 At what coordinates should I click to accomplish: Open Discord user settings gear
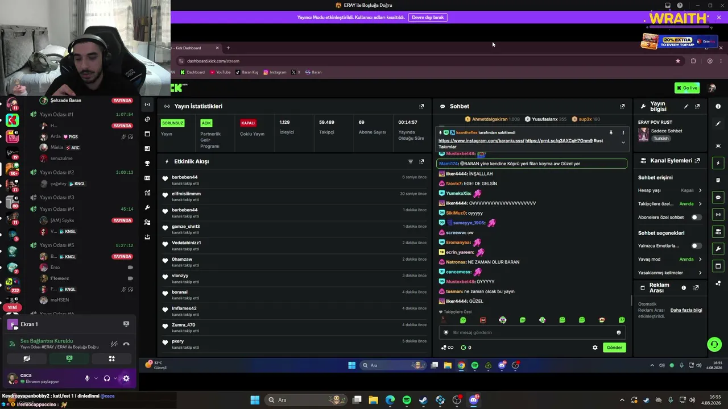click(x=126, y=378)
